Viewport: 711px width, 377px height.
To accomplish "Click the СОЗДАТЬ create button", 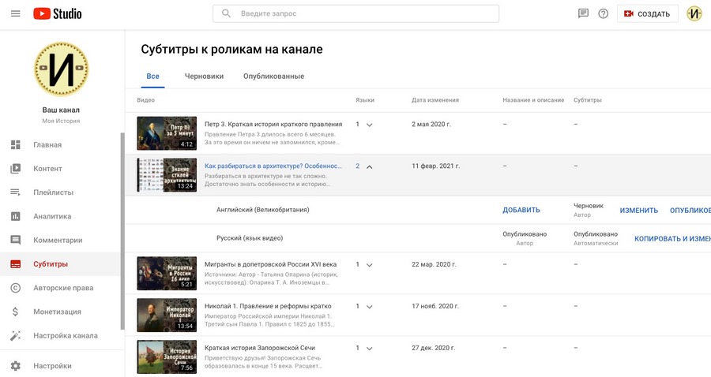I will [x=647, y=13].
